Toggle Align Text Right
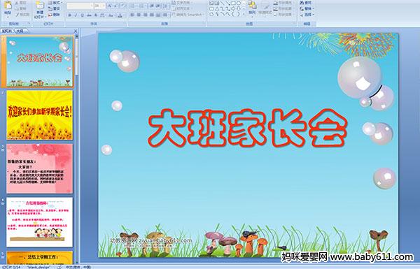The width and height of the screenshot is (420, 269). 145,15
